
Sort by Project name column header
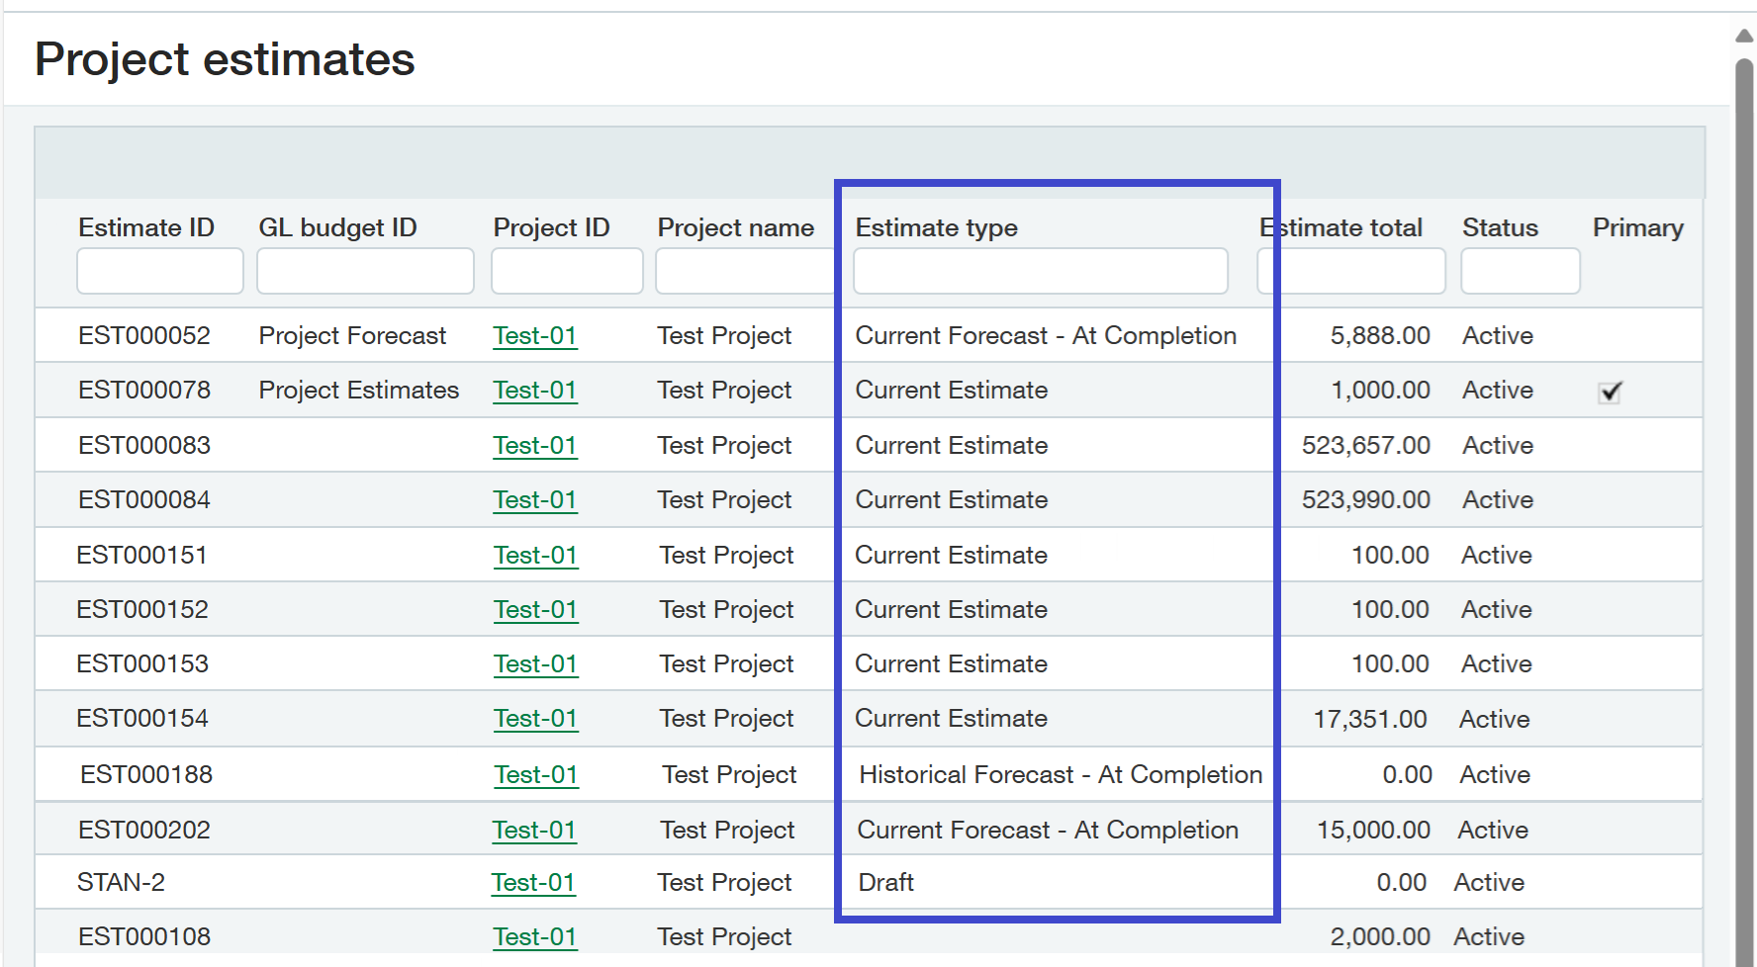pos(736,227)
